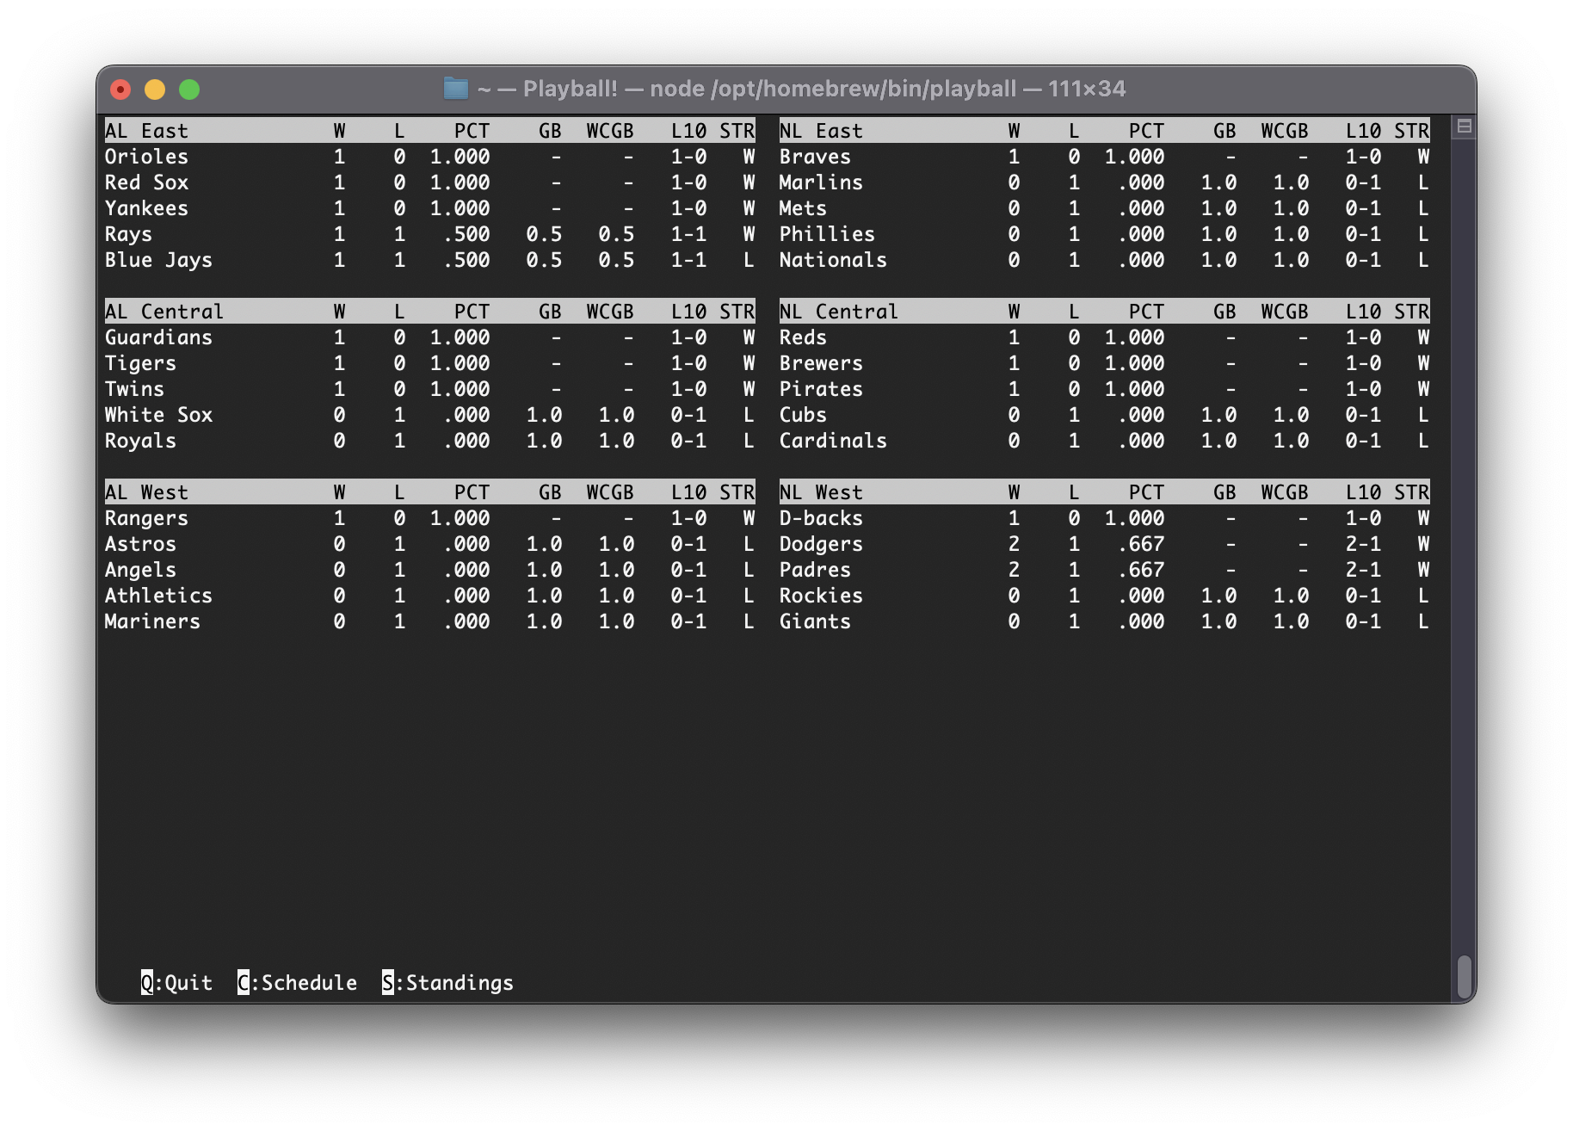Select S:Standings in the bottom bar

coord(447,983)
